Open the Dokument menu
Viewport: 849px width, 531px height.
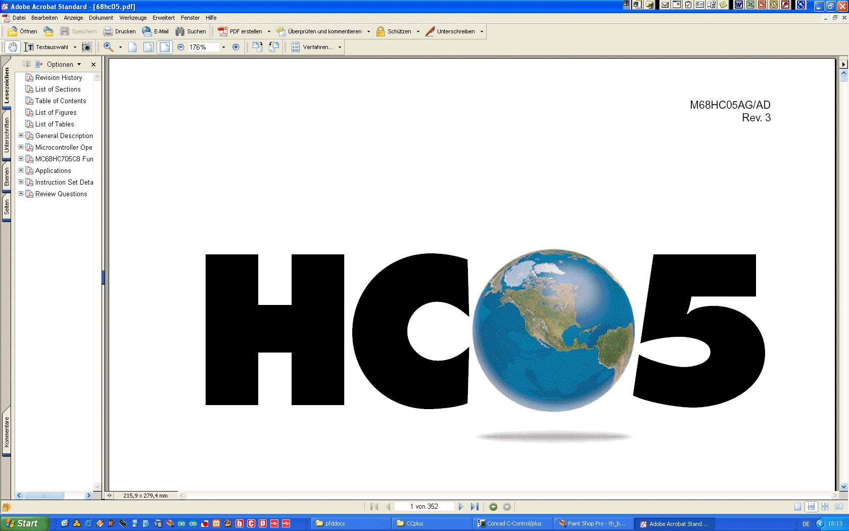101,18
